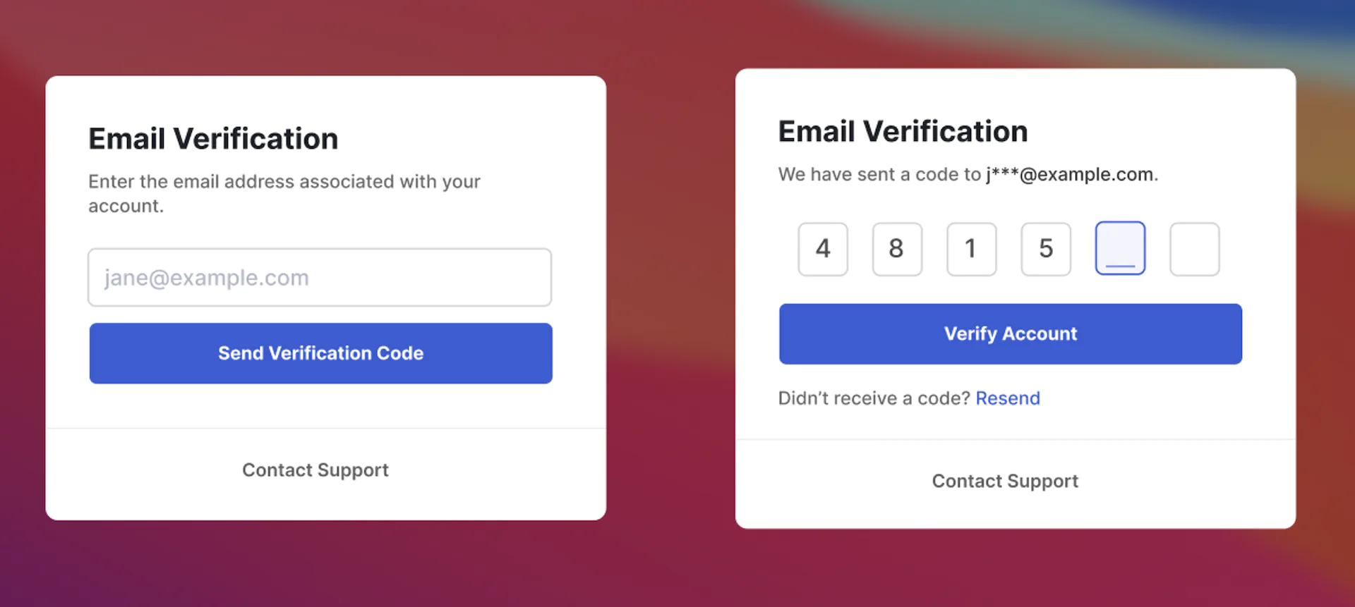Click the Send Verification Code button
This screenshot has height=607, width=1355.
click(321, 353)
